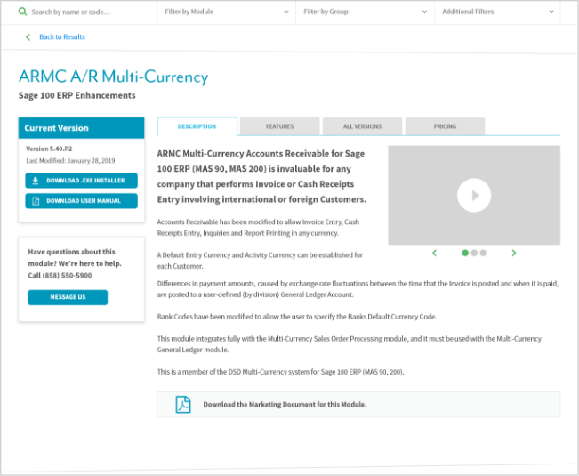Focus the Search by name or code field
The width and height of the screenshot is (579, 476).
(x=87, y=12)
